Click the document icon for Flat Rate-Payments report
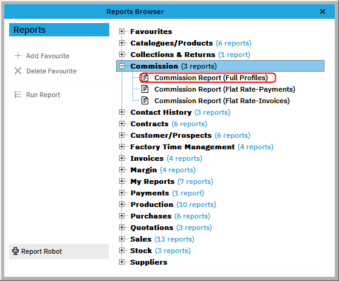 [145, 89]
